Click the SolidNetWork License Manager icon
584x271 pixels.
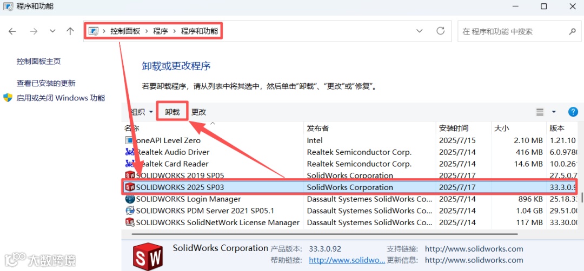pos(130,222)
